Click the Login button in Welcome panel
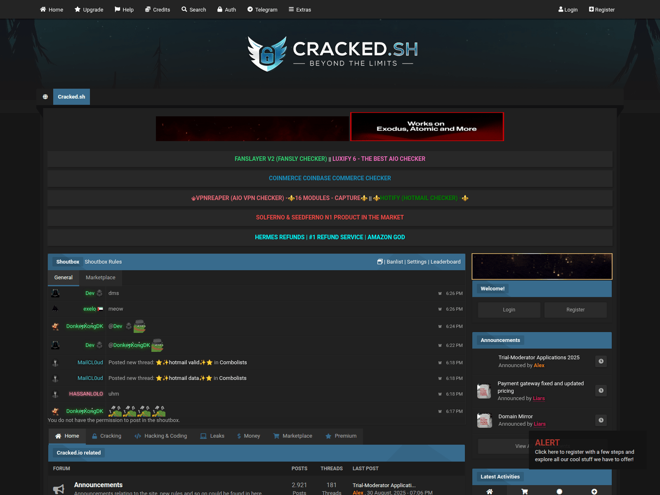The image size is (660, 495). point(509,310)
